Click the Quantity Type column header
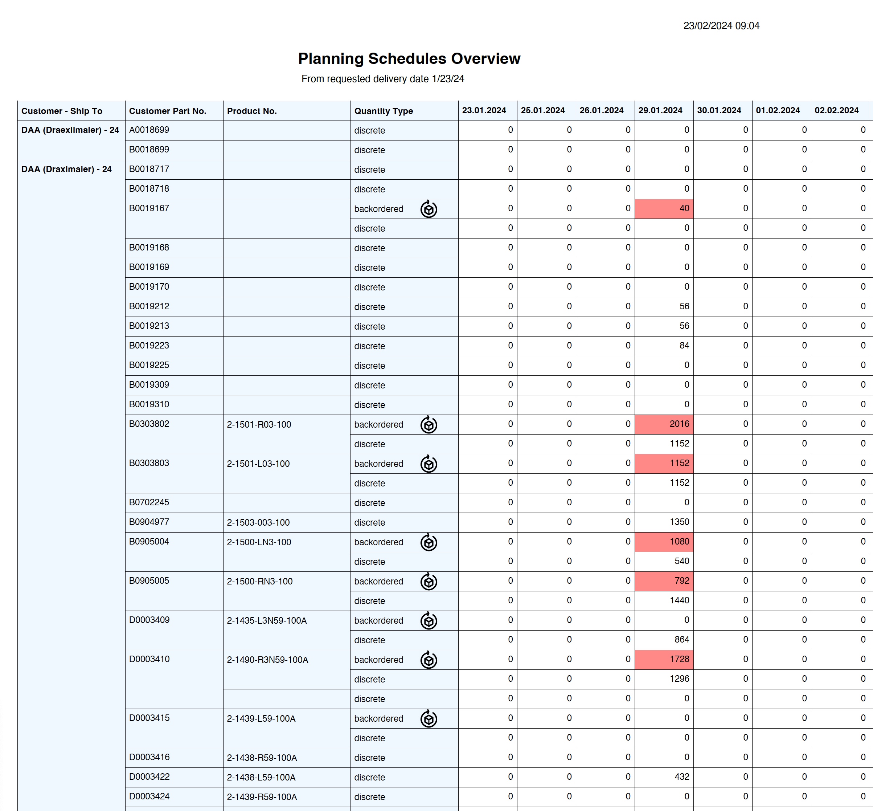The width and height of the screenshot is (873, 811). click(384, 111)
